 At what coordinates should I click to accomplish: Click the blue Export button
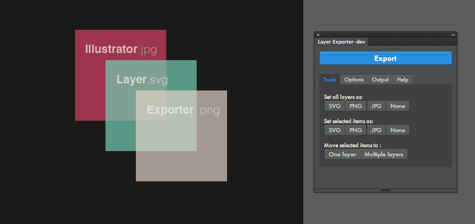[385, 58]
